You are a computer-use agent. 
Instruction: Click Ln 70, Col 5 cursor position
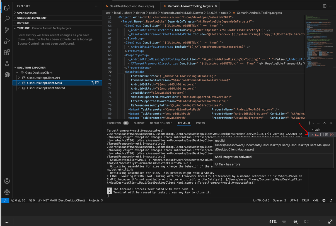coord(261,200)
